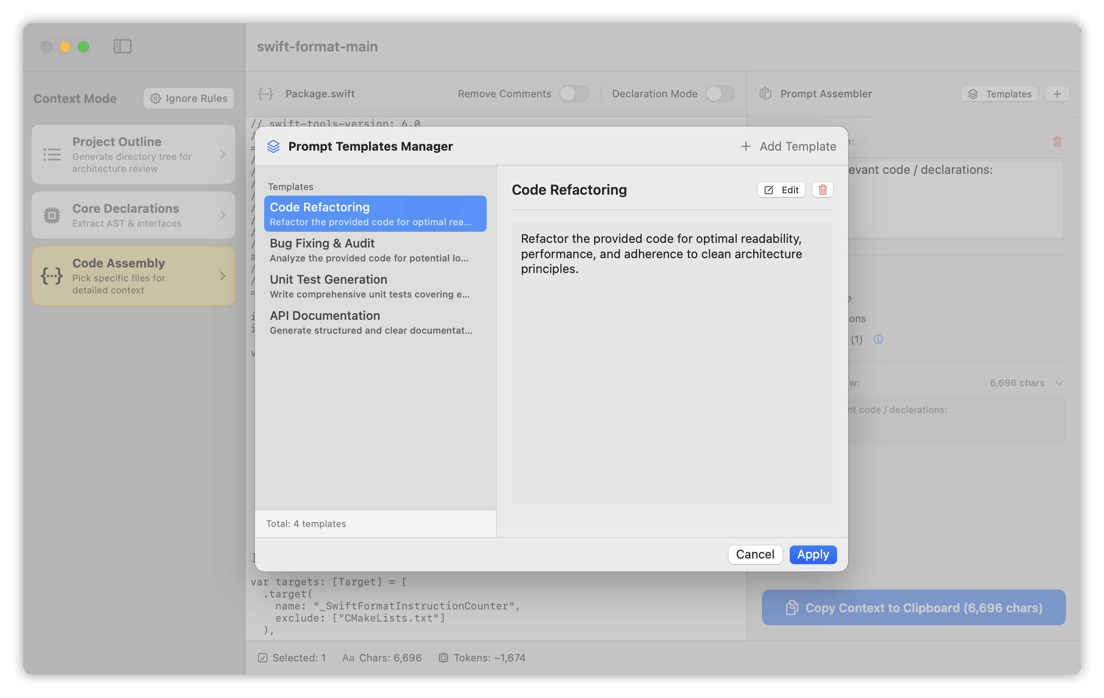Click the instruction text field behind dialog

pos(957,198)
